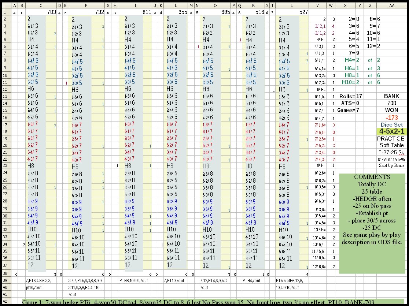Select column header C

click(x=40, y=5)
